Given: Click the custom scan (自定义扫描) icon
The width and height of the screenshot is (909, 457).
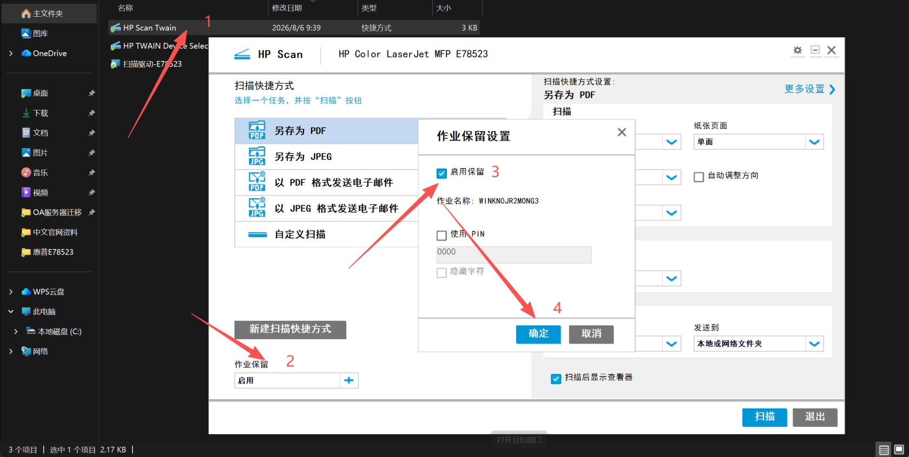Looking at the screenshot, I should 258,234.
